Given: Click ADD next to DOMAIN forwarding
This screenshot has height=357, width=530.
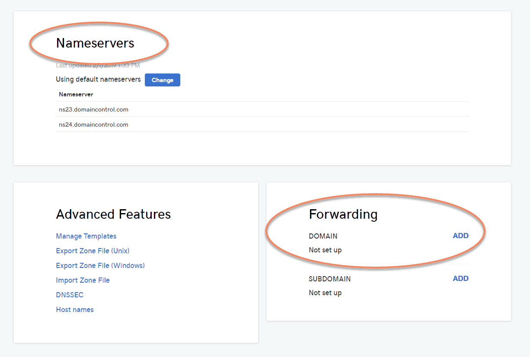Looking at the screenshot, I should [x=460, y=236].
